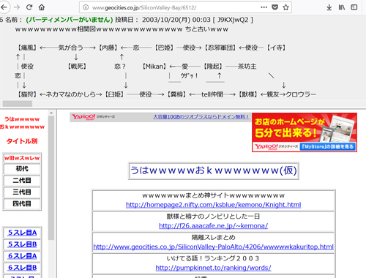Click the 【内藤】 node in the diagram
Viewport: 366px width, 278px height.
click(108, 48)
